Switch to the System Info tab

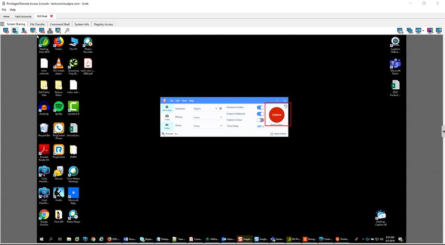[x=82, y=25]
